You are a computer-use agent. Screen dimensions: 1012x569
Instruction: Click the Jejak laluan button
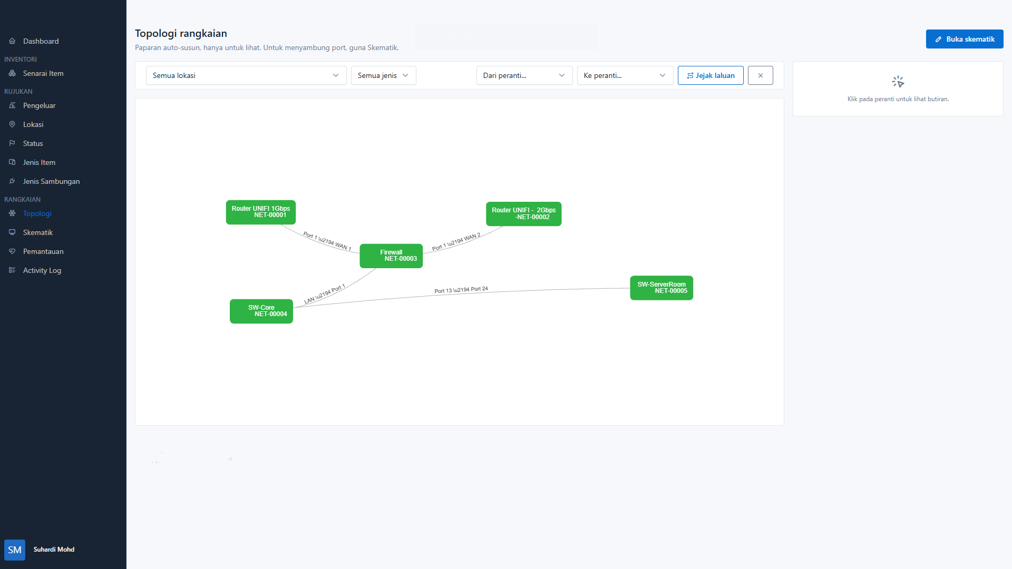(x=711, y=75)
